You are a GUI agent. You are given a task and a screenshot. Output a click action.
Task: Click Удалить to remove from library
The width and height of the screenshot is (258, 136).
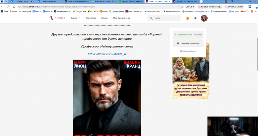click(198, 35)
